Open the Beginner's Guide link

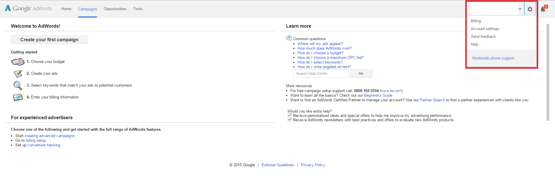[378, 95]
